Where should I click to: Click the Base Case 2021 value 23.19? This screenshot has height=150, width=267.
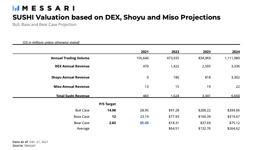tap(144, 117)
